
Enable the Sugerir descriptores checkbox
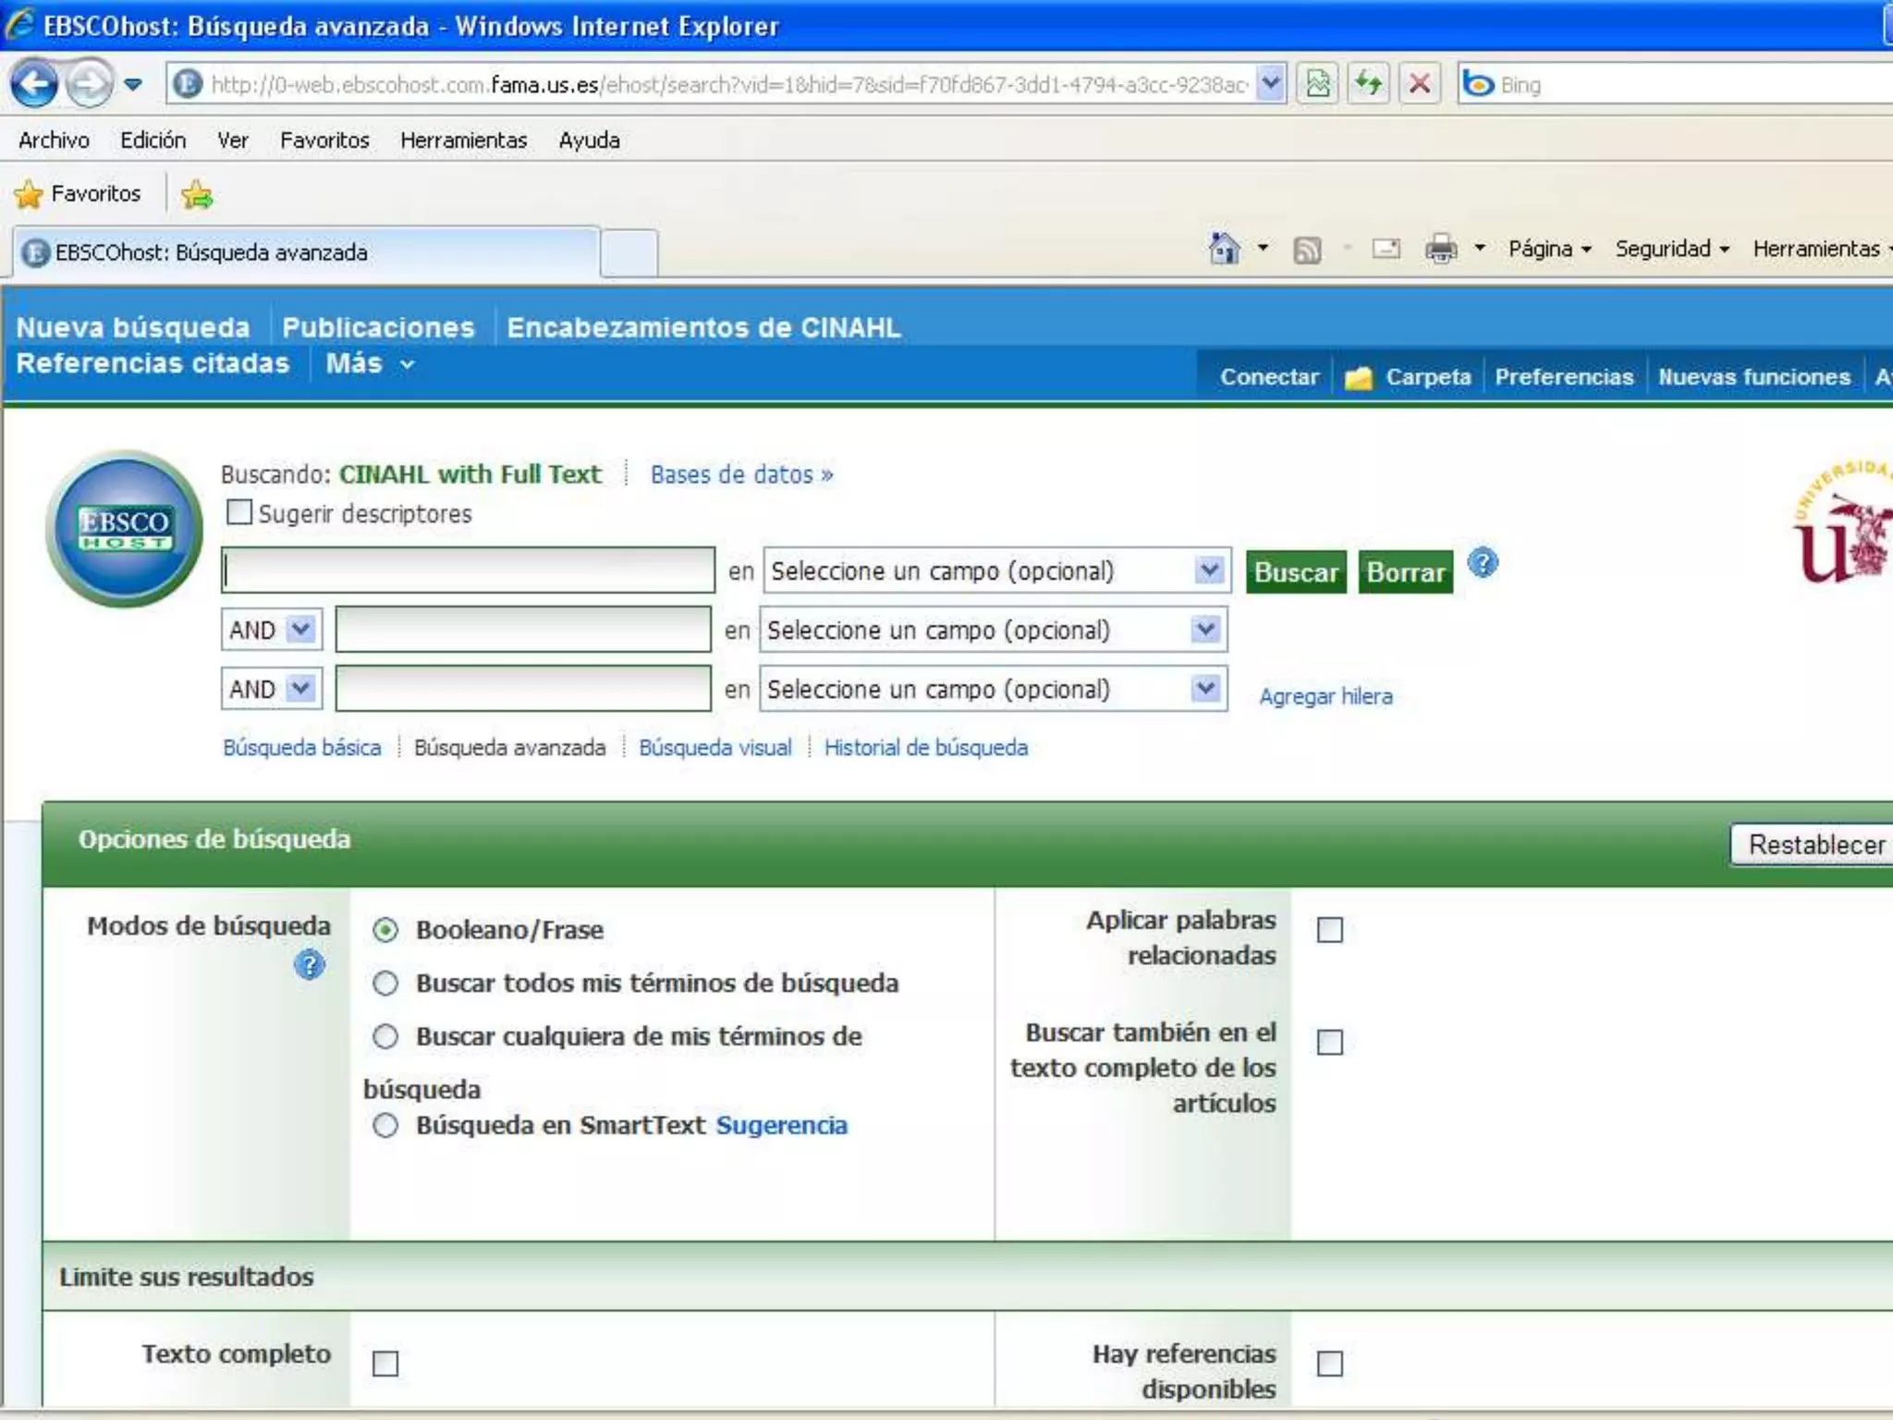coord(239,512)
